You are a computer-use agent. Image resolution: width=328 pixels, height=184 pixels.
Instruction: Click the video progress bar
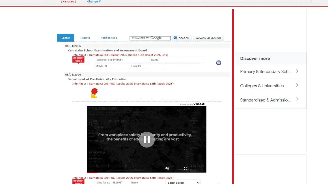tap(147, 172)
